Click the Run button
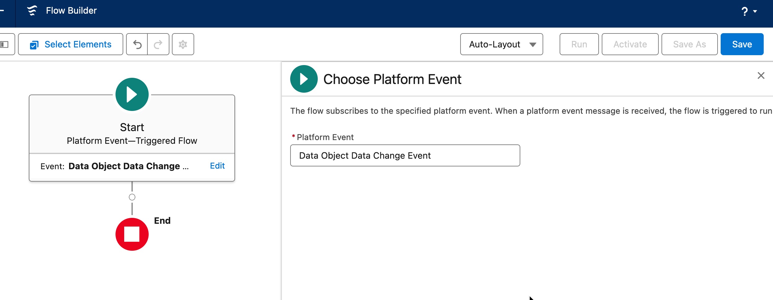The image size is (773, 300). (x=579, y=44)
